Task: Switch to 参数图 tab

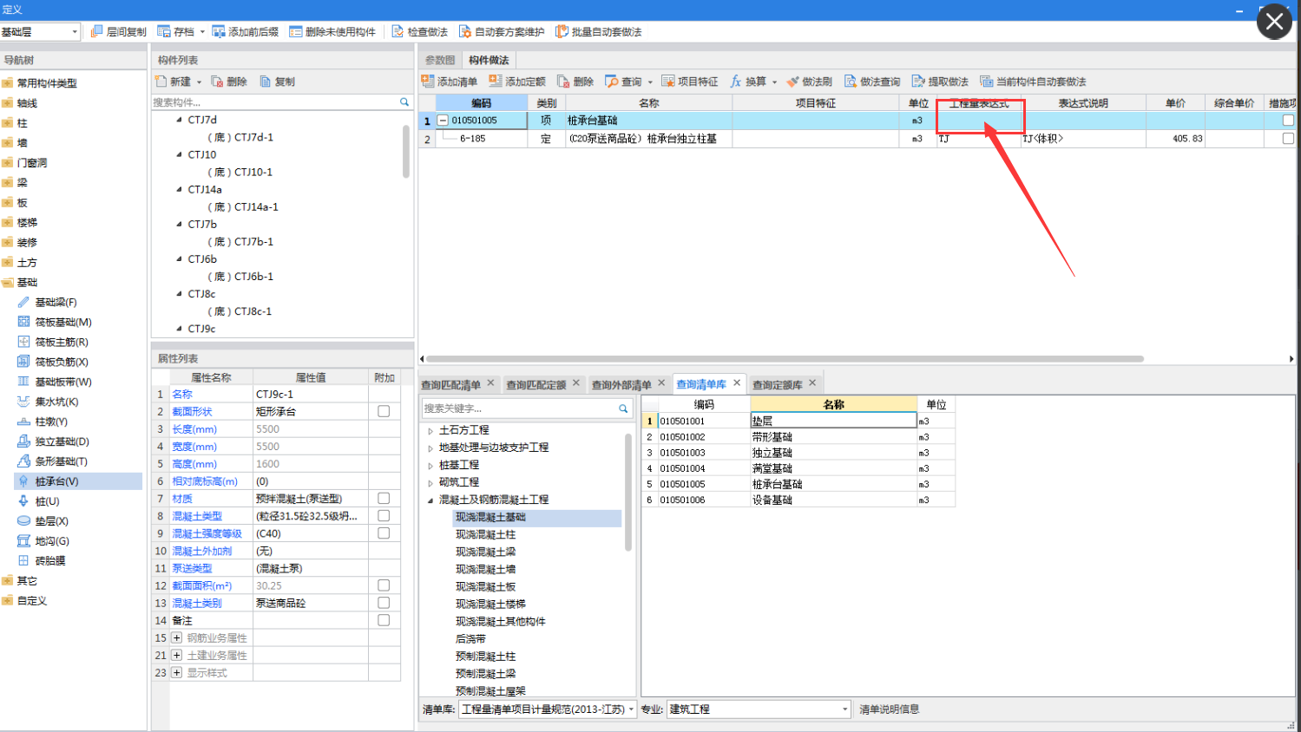Action: click(x=440, y=60)
